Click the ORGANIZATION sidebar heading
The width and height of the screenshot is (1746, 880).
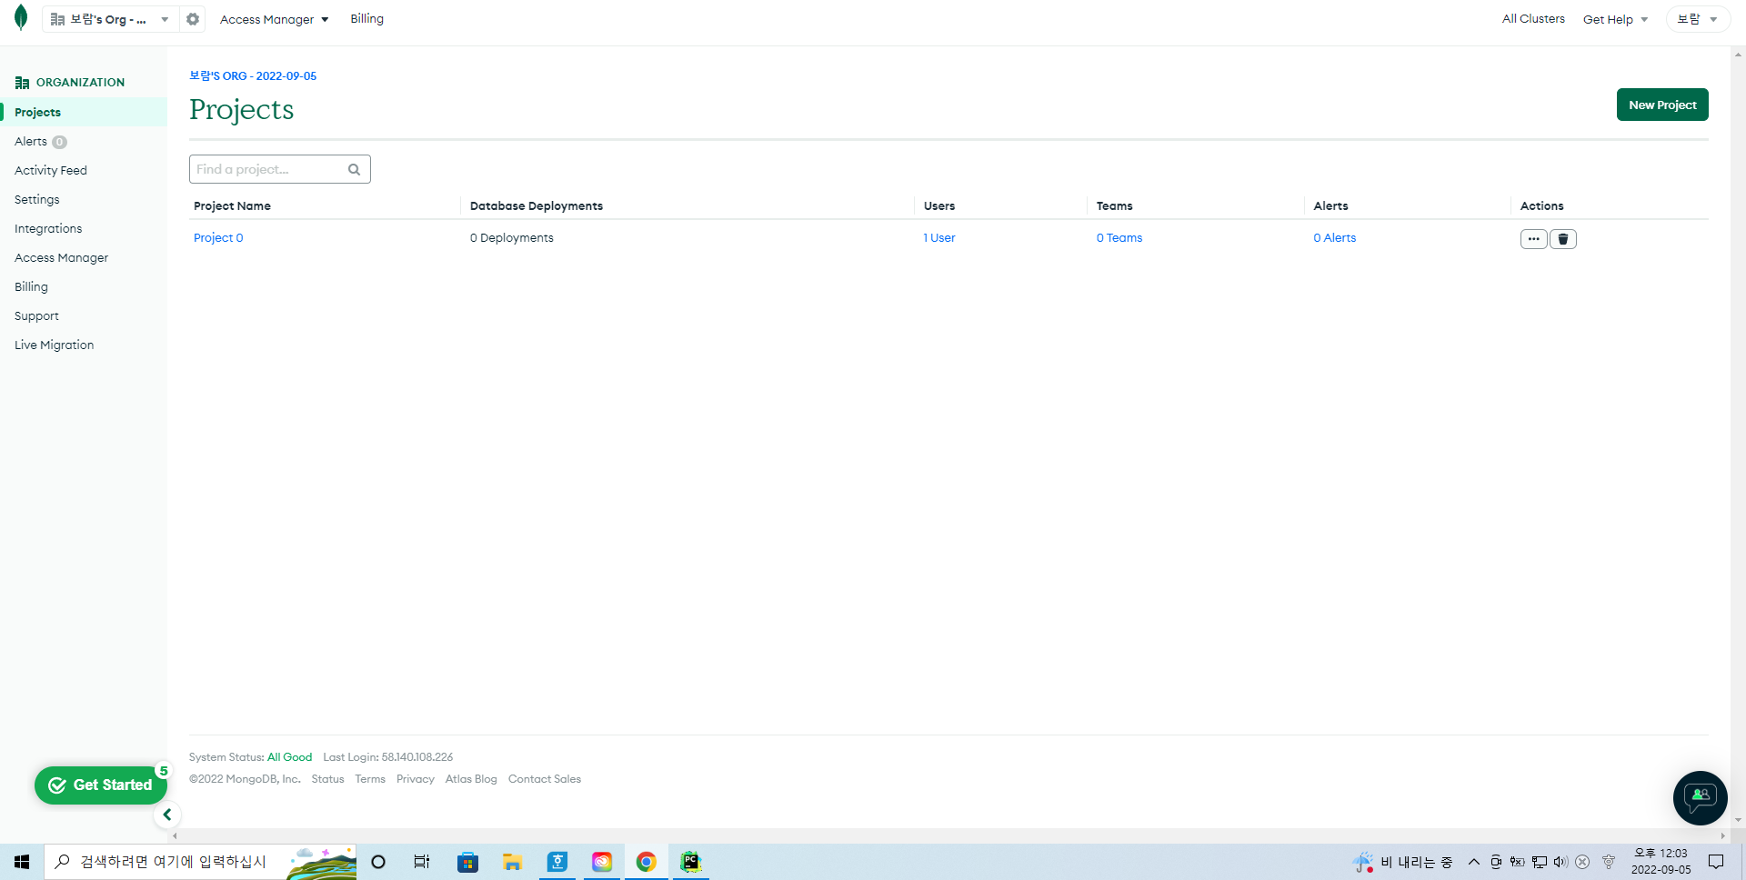pos(70,83)
